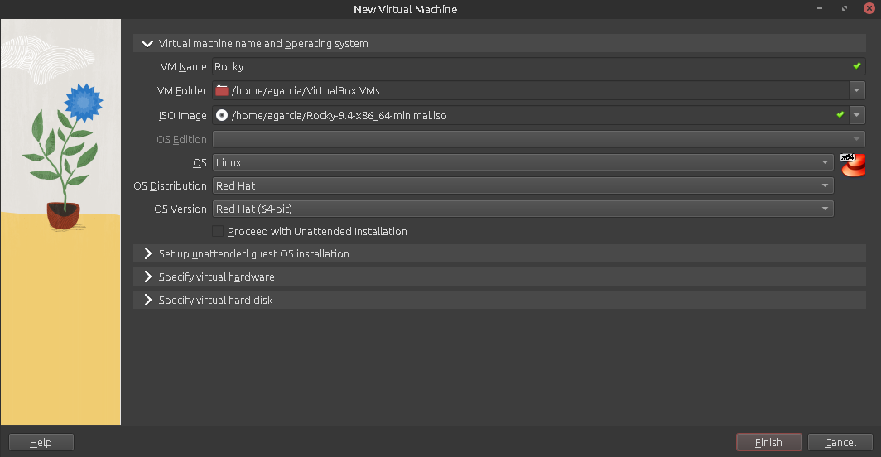
Task: Open the ISO Image dropdown arrow
Action: tap(857, 115)
